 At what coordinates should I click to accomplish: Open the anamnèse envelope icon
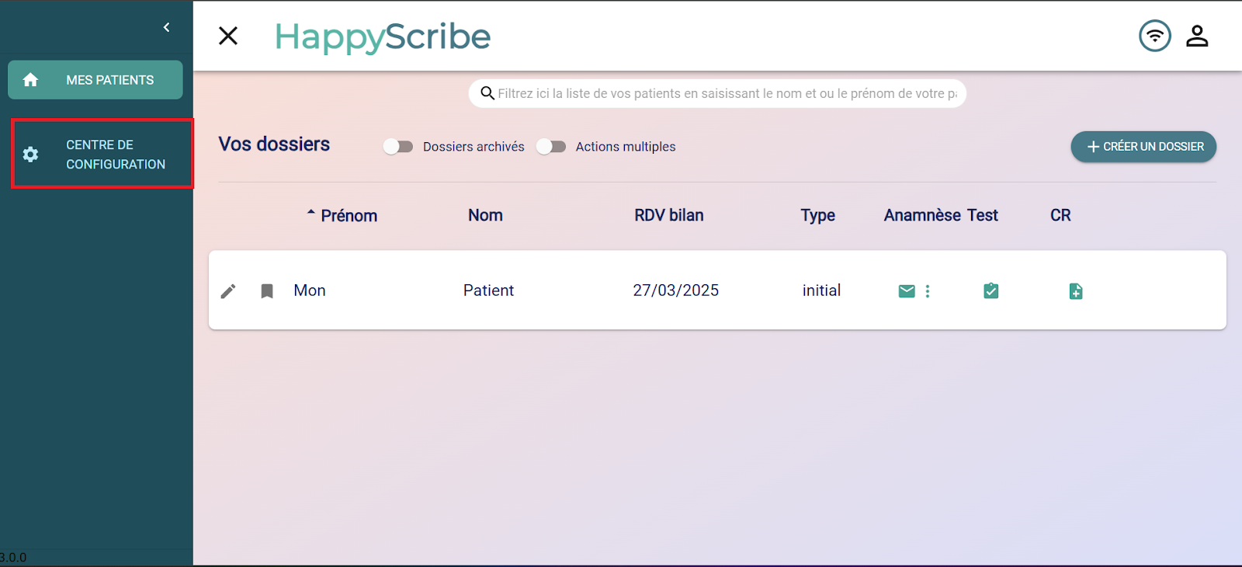coord(907,291)
